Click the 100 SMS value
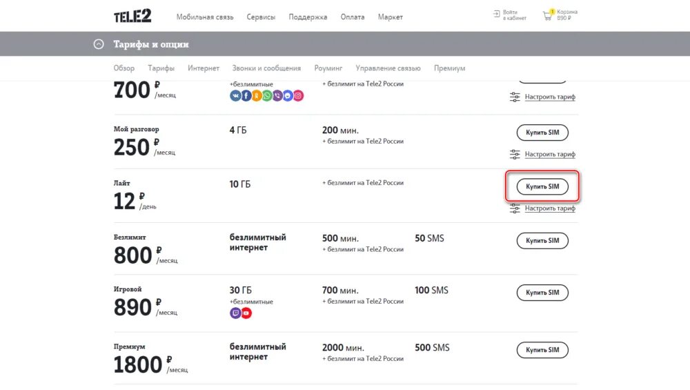690x390 pixels. (431, 290)
